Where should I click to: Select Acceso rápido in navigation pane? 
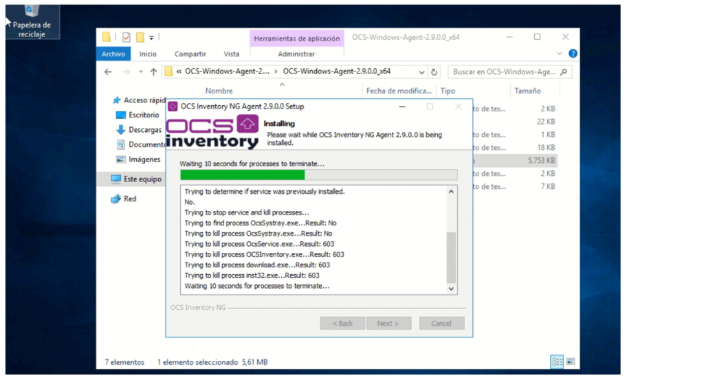139,100
